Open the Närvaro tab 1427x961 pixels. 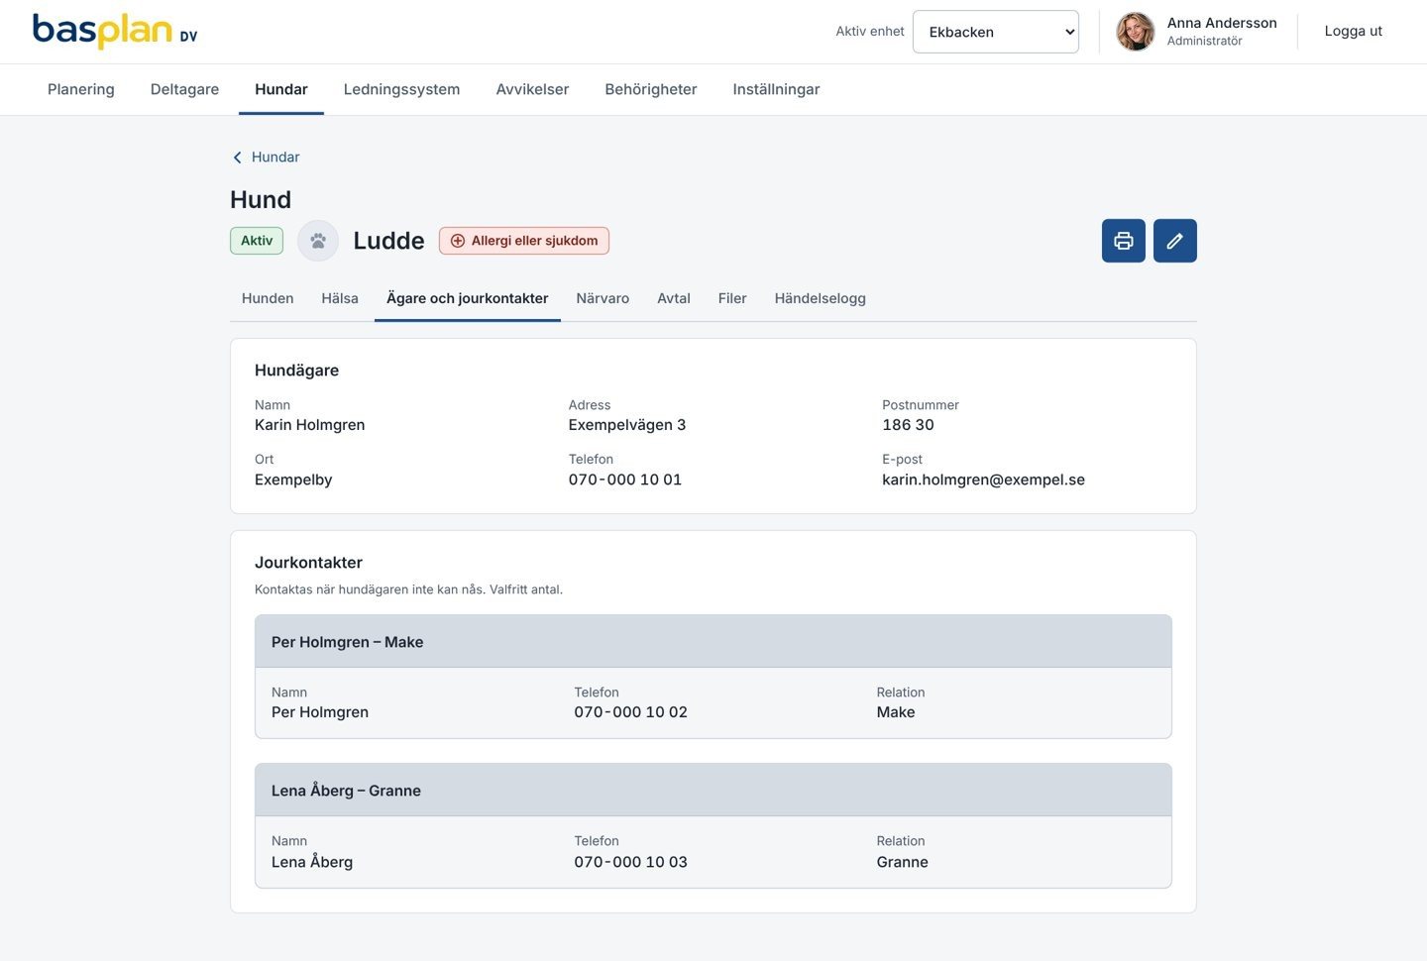603,298
